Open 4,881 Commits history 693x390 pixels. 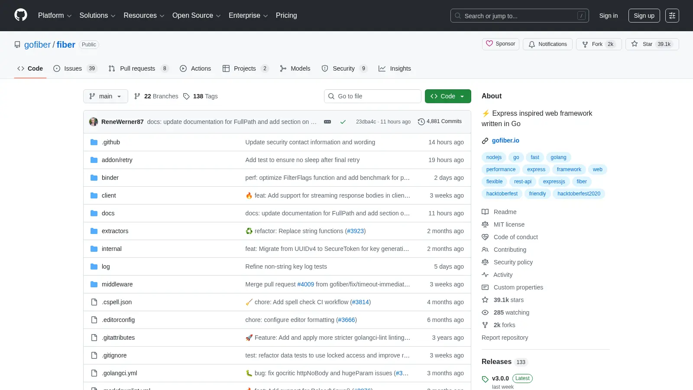click(440, 121)
